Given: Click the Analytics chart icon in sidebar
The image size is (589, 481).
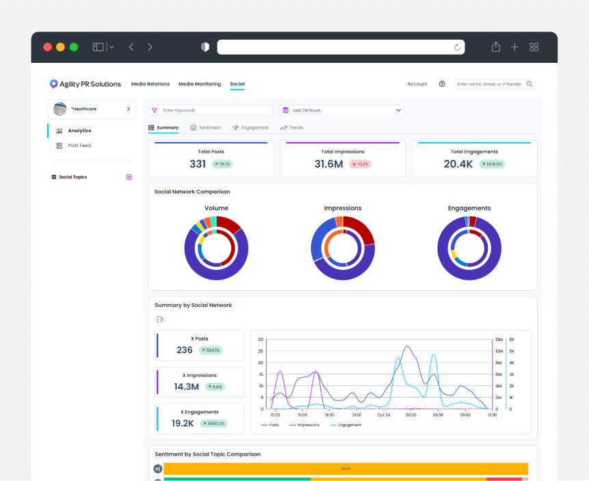Looking at the screenshot, I should point(59,130).
